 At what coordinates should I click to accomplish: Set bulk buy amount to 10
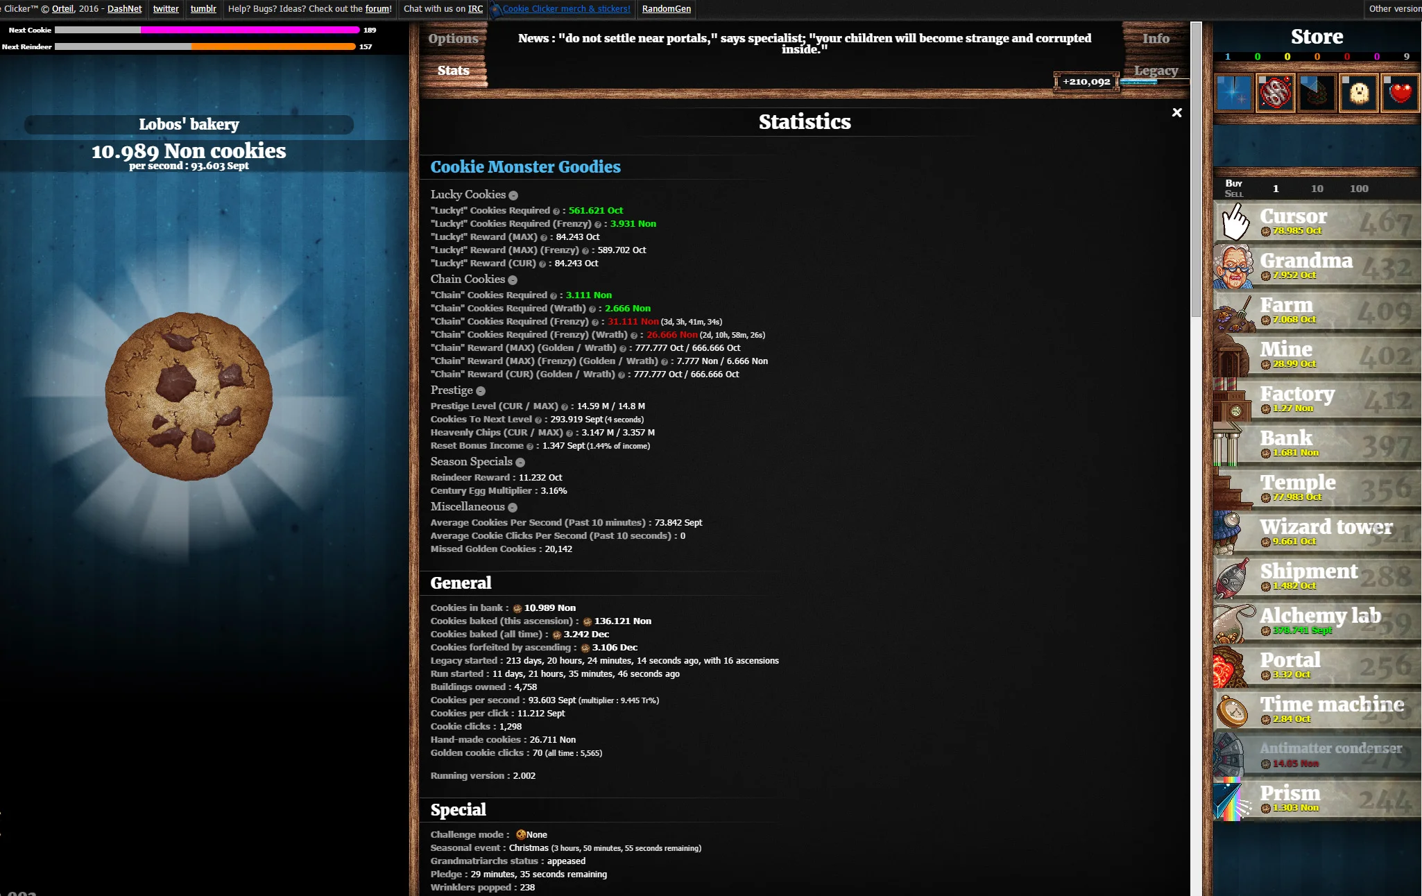[1317, 188]
